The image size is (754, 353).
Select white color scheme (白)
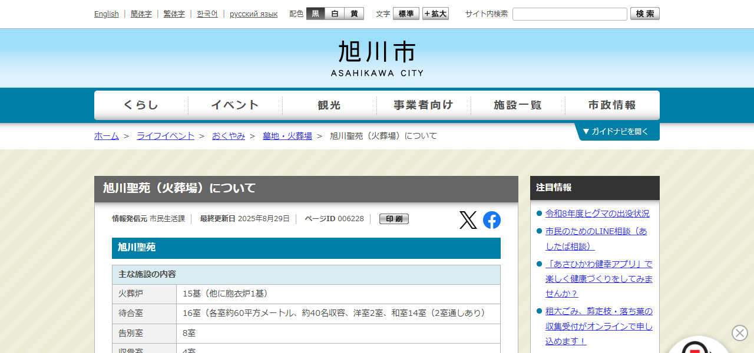coord(335,14)
